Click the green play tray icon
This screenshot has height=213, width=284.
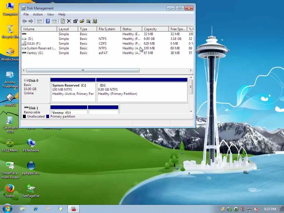(236, 209)
